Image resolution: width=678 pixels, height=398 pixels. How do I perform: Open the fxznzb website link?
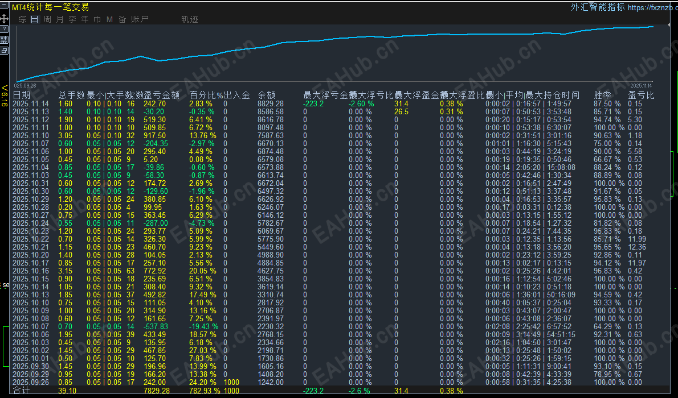tap(653, 7)
